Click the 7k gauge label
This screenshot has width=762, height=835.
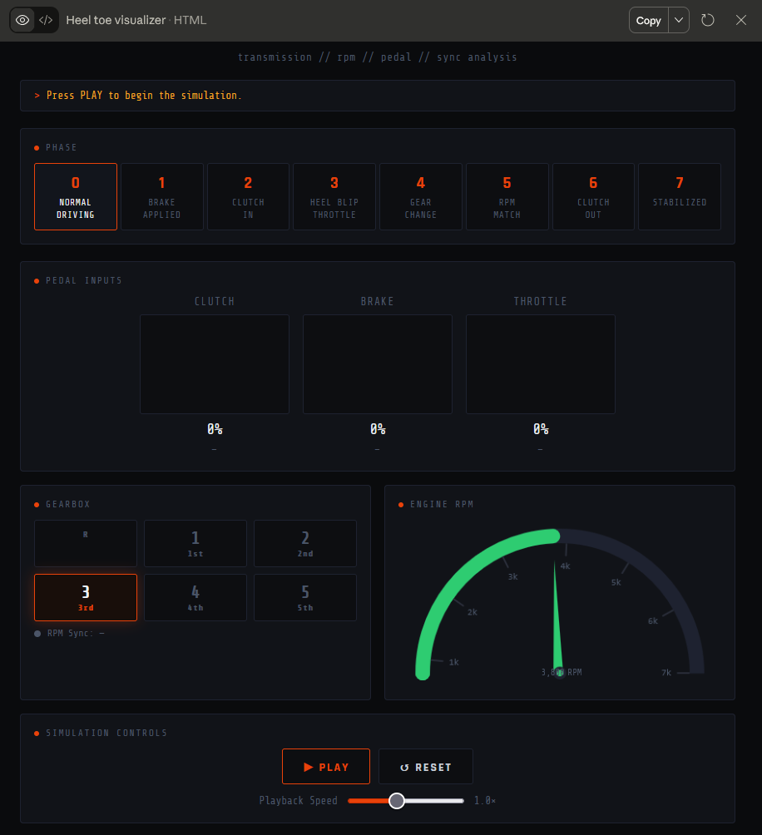[x=666, y=673]
